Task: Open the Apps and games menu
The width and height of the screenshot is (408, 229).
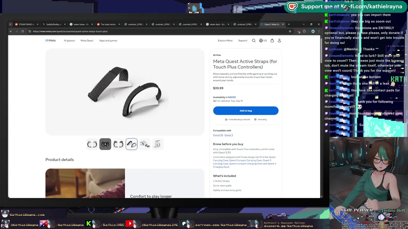Action: coord(108,40)
